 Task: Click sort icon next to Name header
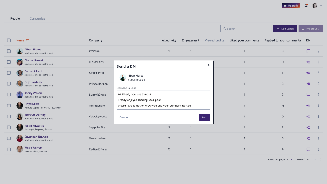27,40
